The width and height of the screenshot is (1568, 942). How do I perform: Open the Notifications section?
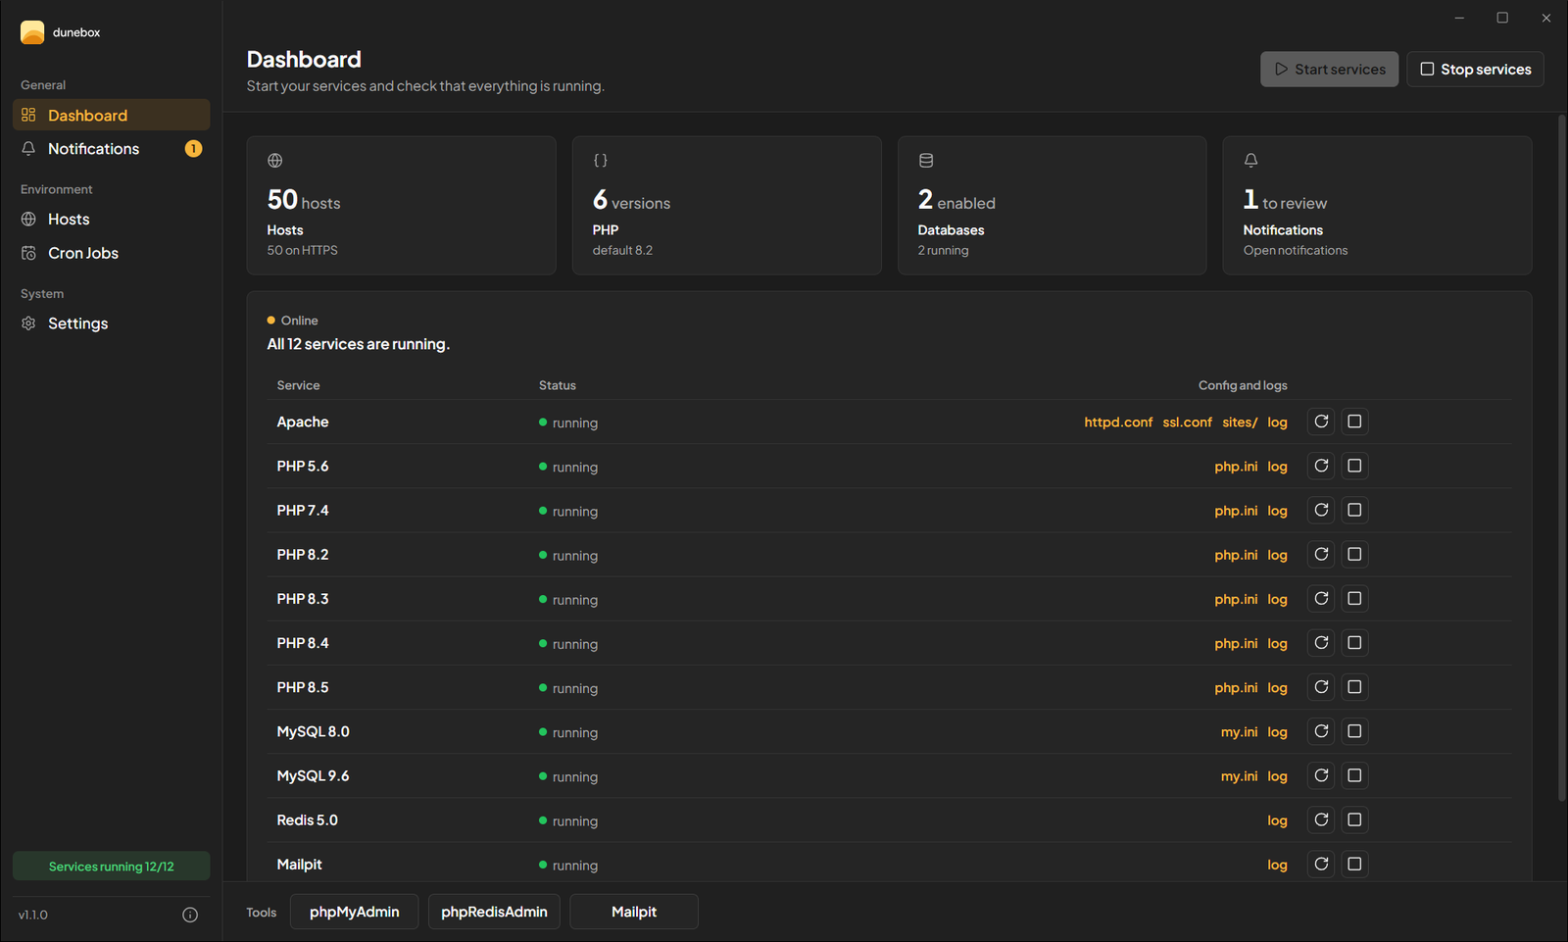point(112,149)
